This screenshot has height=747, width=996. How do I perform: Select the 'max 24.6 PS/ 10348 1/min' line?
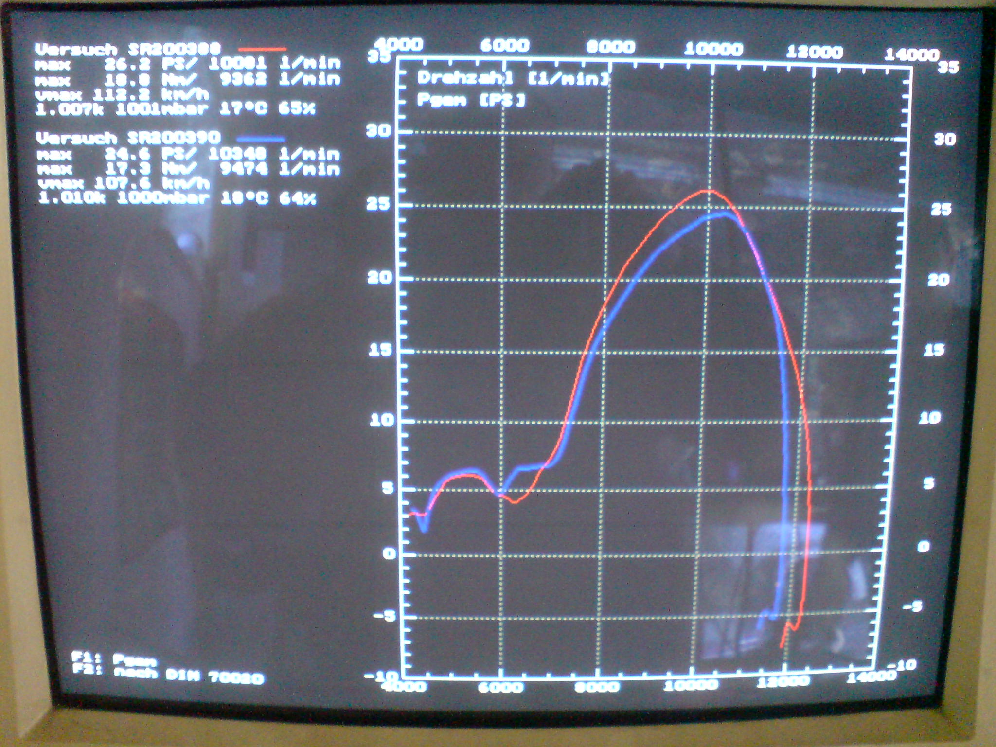pos(189,154)
